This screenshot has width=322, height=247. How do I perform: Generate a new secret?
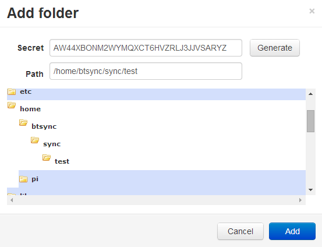275,48
